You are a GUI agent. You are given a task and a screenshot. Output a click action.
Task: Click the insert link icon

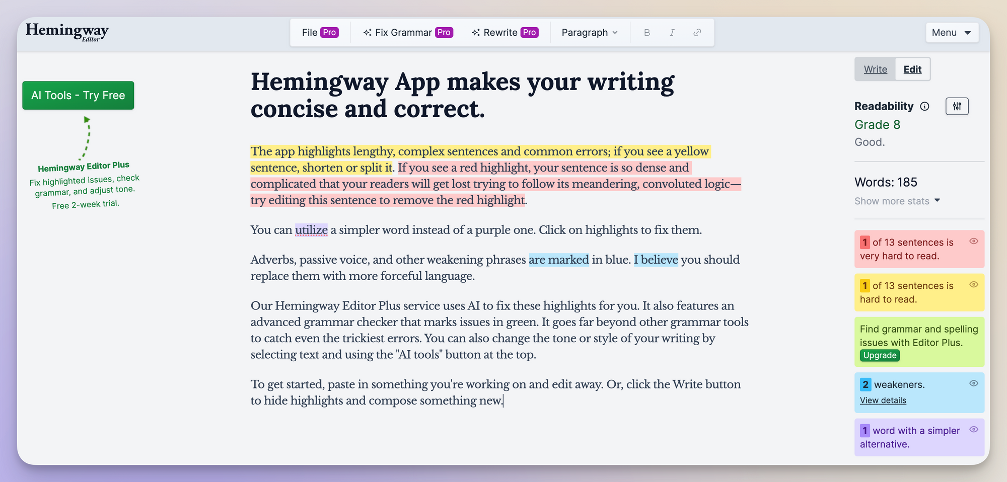[x=697, y=33]
